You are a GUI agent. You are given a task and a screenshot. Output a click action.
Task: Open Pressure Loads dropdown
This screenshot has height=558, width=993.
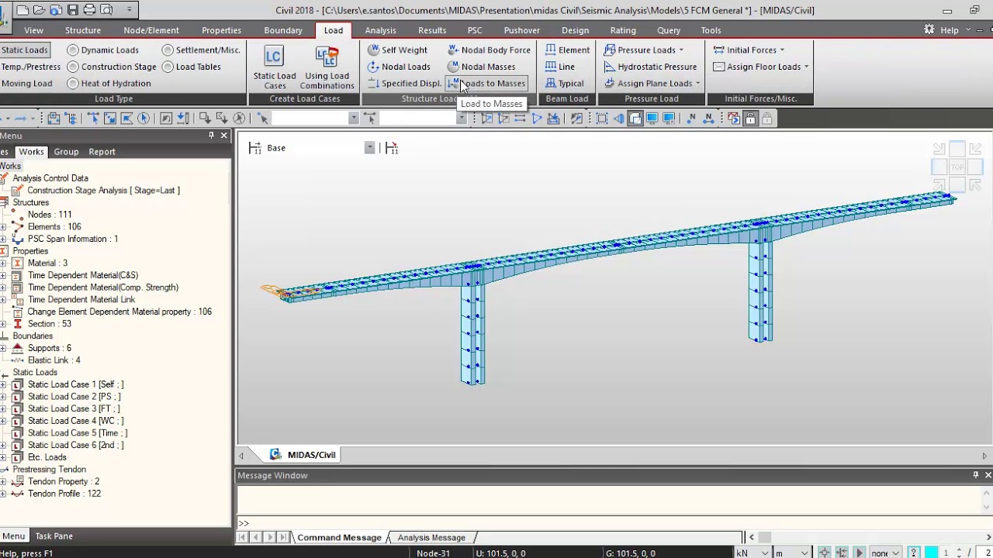tap(644, 50)
